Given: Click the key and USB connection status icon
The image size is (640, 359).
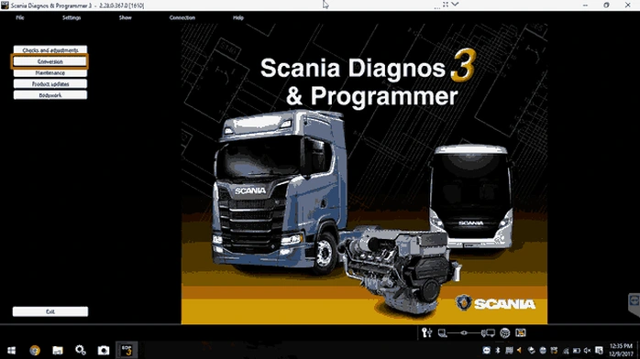Looking at the screenshot, I should (x=427, y=333).
